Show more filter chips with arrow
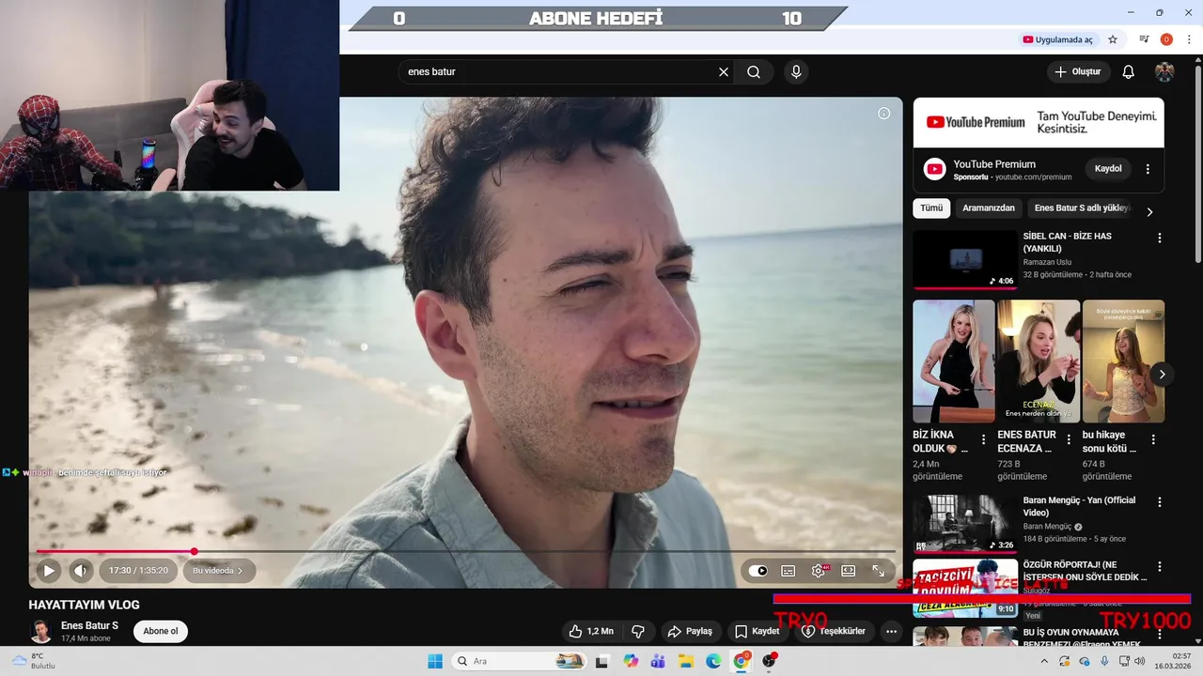Viewport: 1203px width, 676px height. point(1148,212)
